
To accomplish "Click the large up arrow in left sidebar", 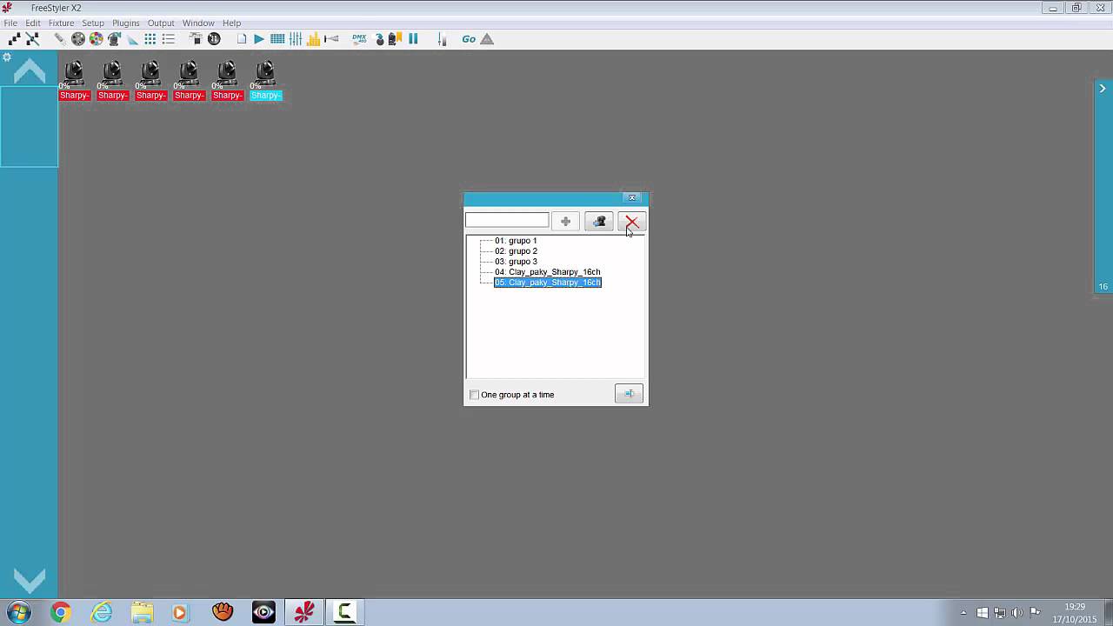I will (29, 71).
